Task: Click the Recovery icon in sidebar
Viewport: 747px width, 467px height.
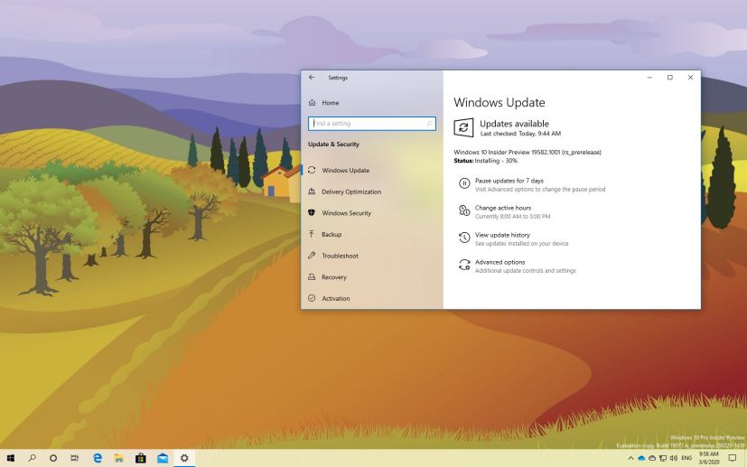Action: coord(312,277)
